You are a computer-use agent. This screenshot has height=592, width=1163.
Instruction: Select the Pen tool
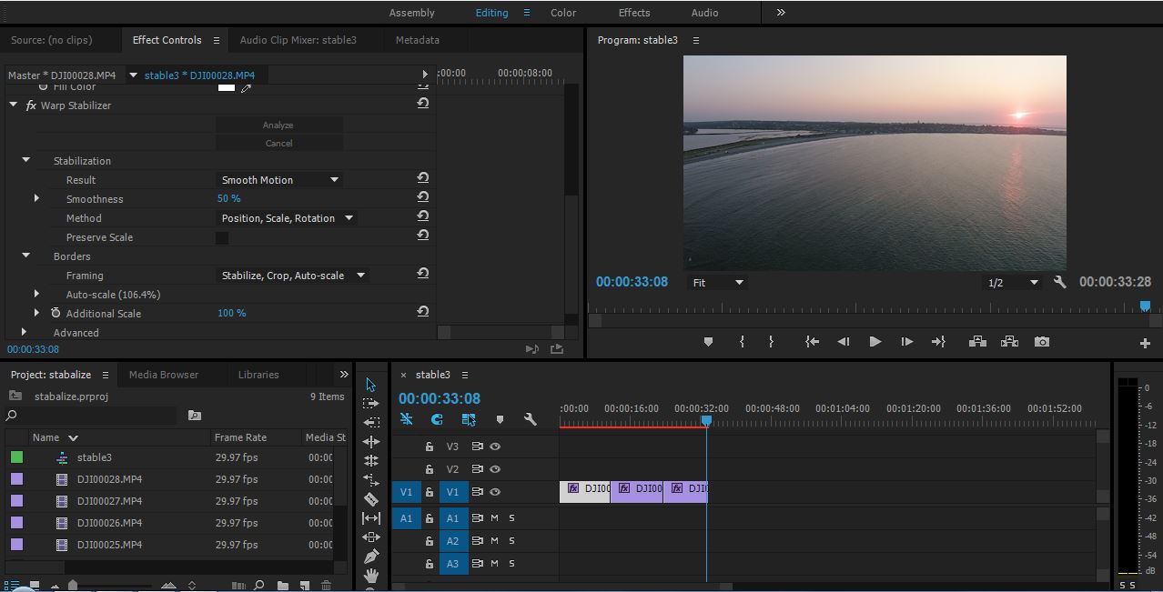point(370,557)
